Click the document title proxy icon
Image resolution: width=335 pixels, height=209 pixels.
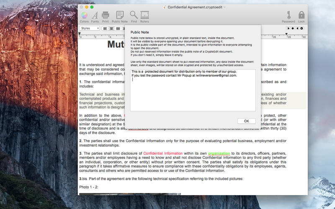click(x=165, y=7)
